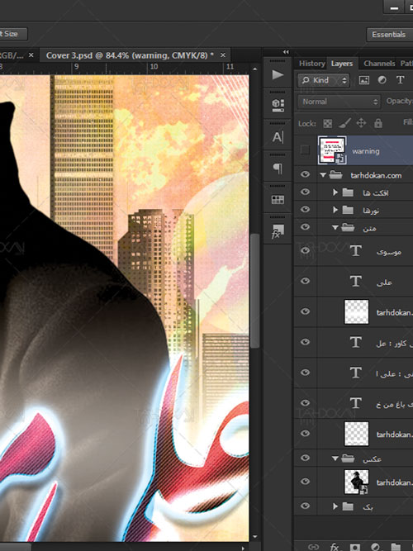This screenshot has height=551, width=413.
Task: Open the 3D cube panel icon
Action: [278, 105]
